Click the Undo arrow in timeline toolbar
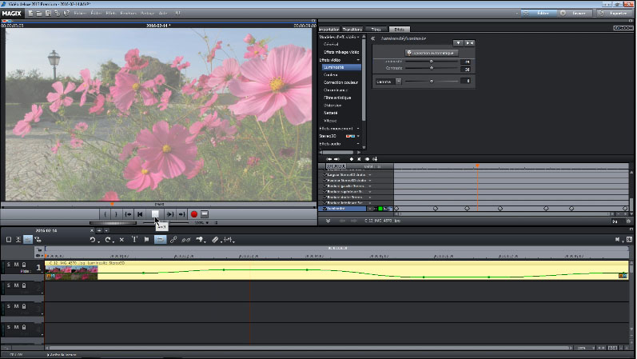637x359 pixels. coord(93,239)
